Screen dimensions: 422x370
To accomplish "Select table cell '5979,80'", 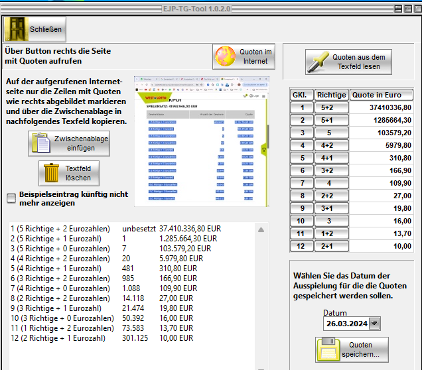I will click(382, 145).
